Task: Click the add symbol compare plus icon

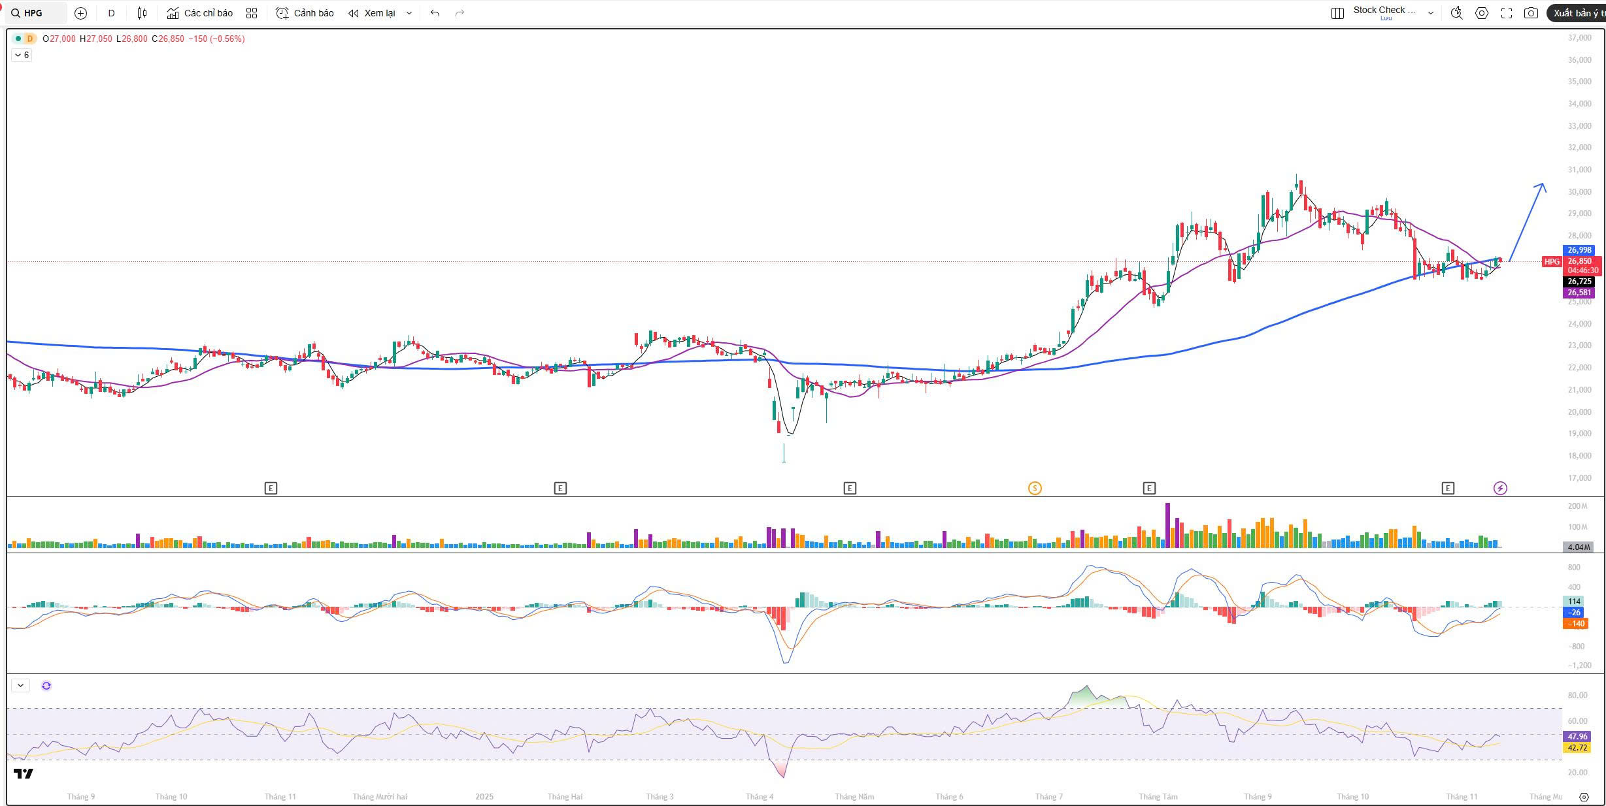Action: (80, 13)
